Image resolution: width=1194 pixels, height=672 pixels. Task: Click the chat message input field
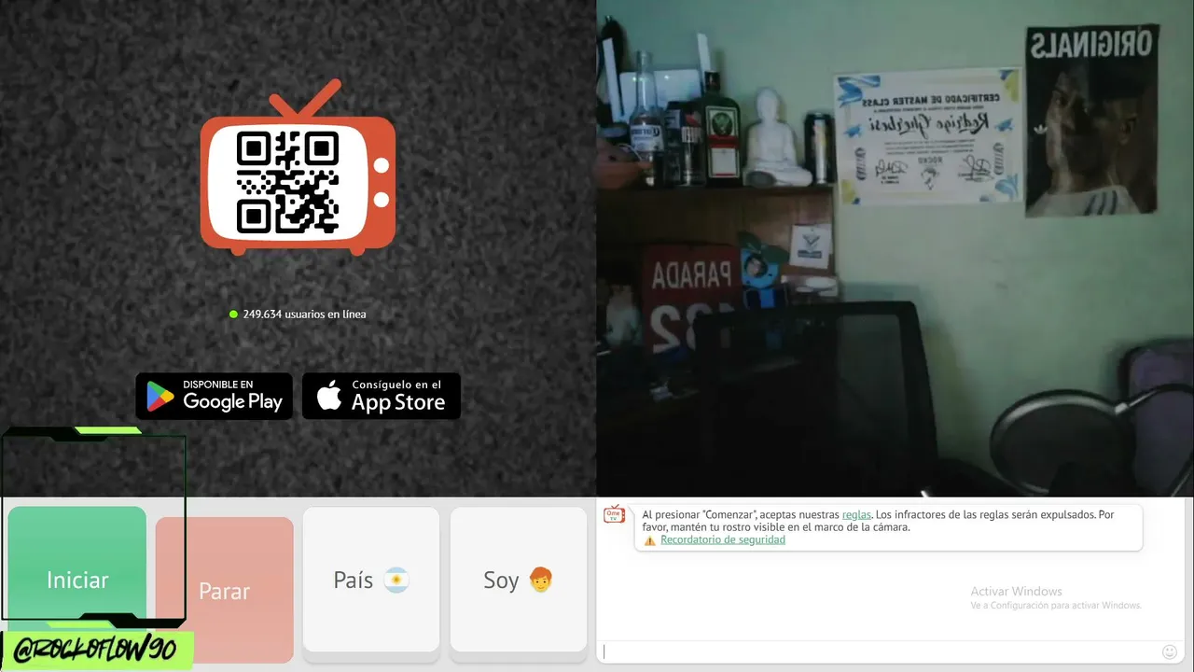pyautogui.click(x=880, y=651)
